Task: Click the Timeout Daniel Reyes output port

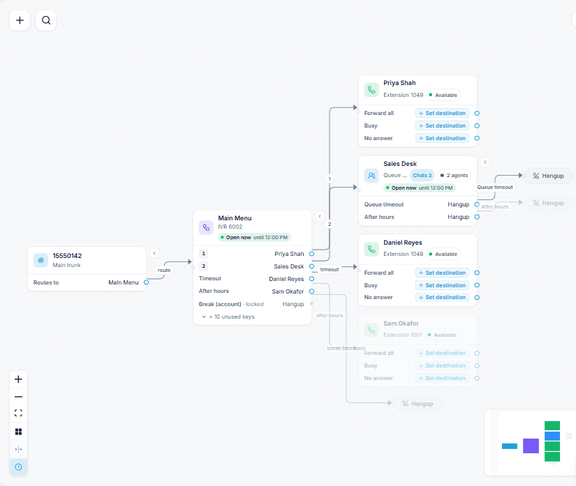Action: (311, 279)
